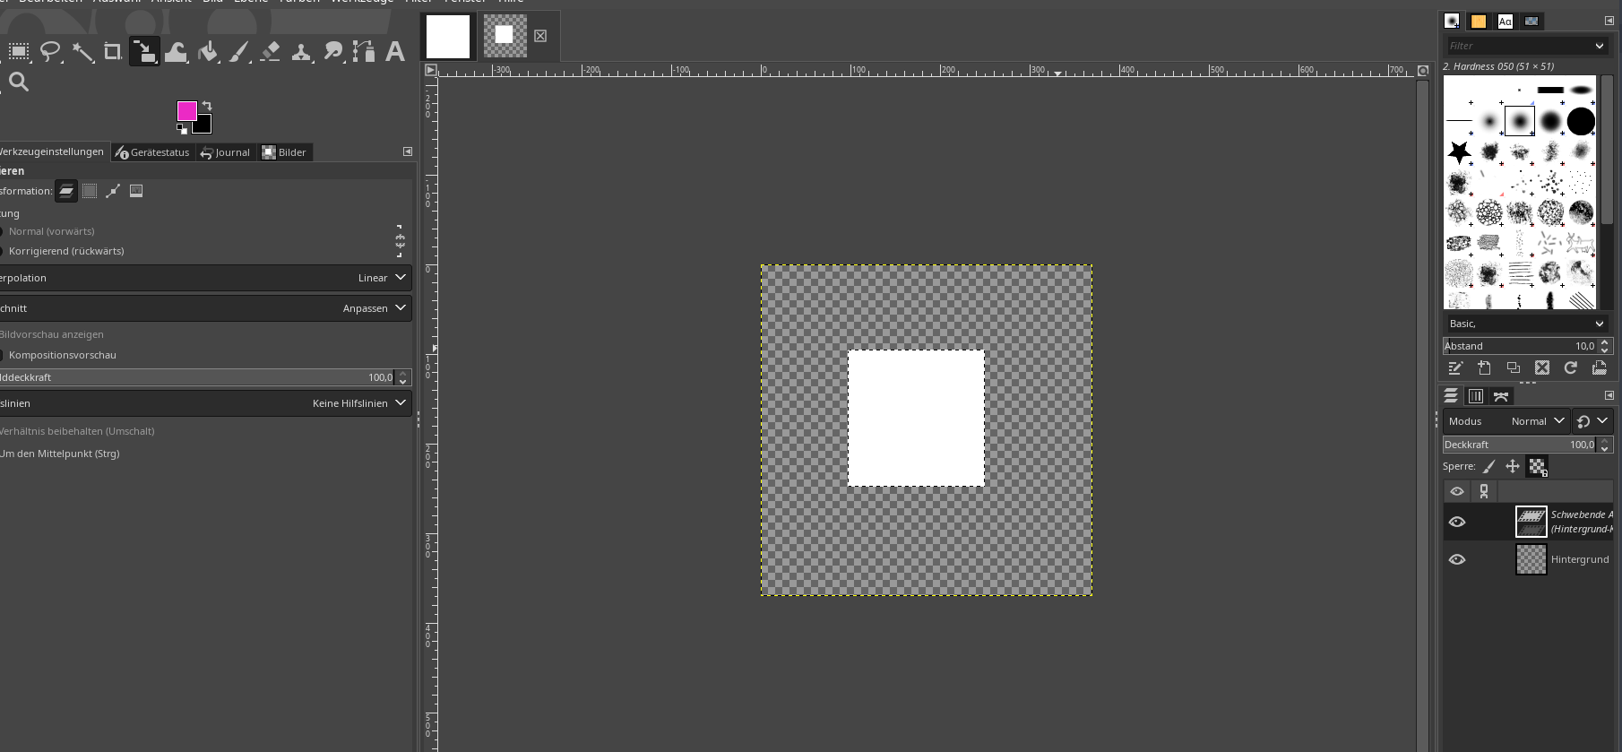Click the Zoom magnifier tool
Screen dimensions: 1622x752
click(x=19, y=82)
